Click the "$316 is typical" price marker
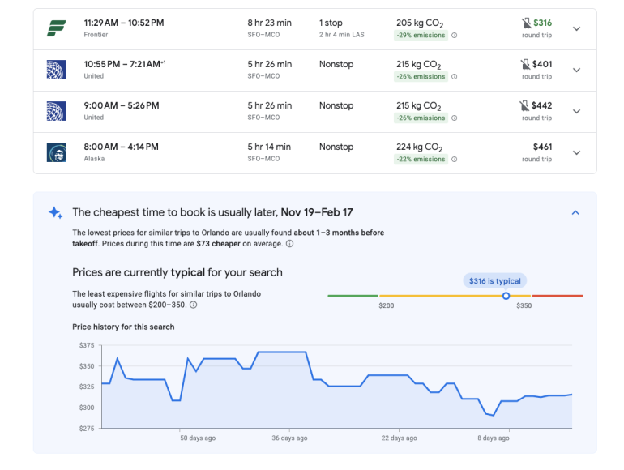 click(496, 281)
